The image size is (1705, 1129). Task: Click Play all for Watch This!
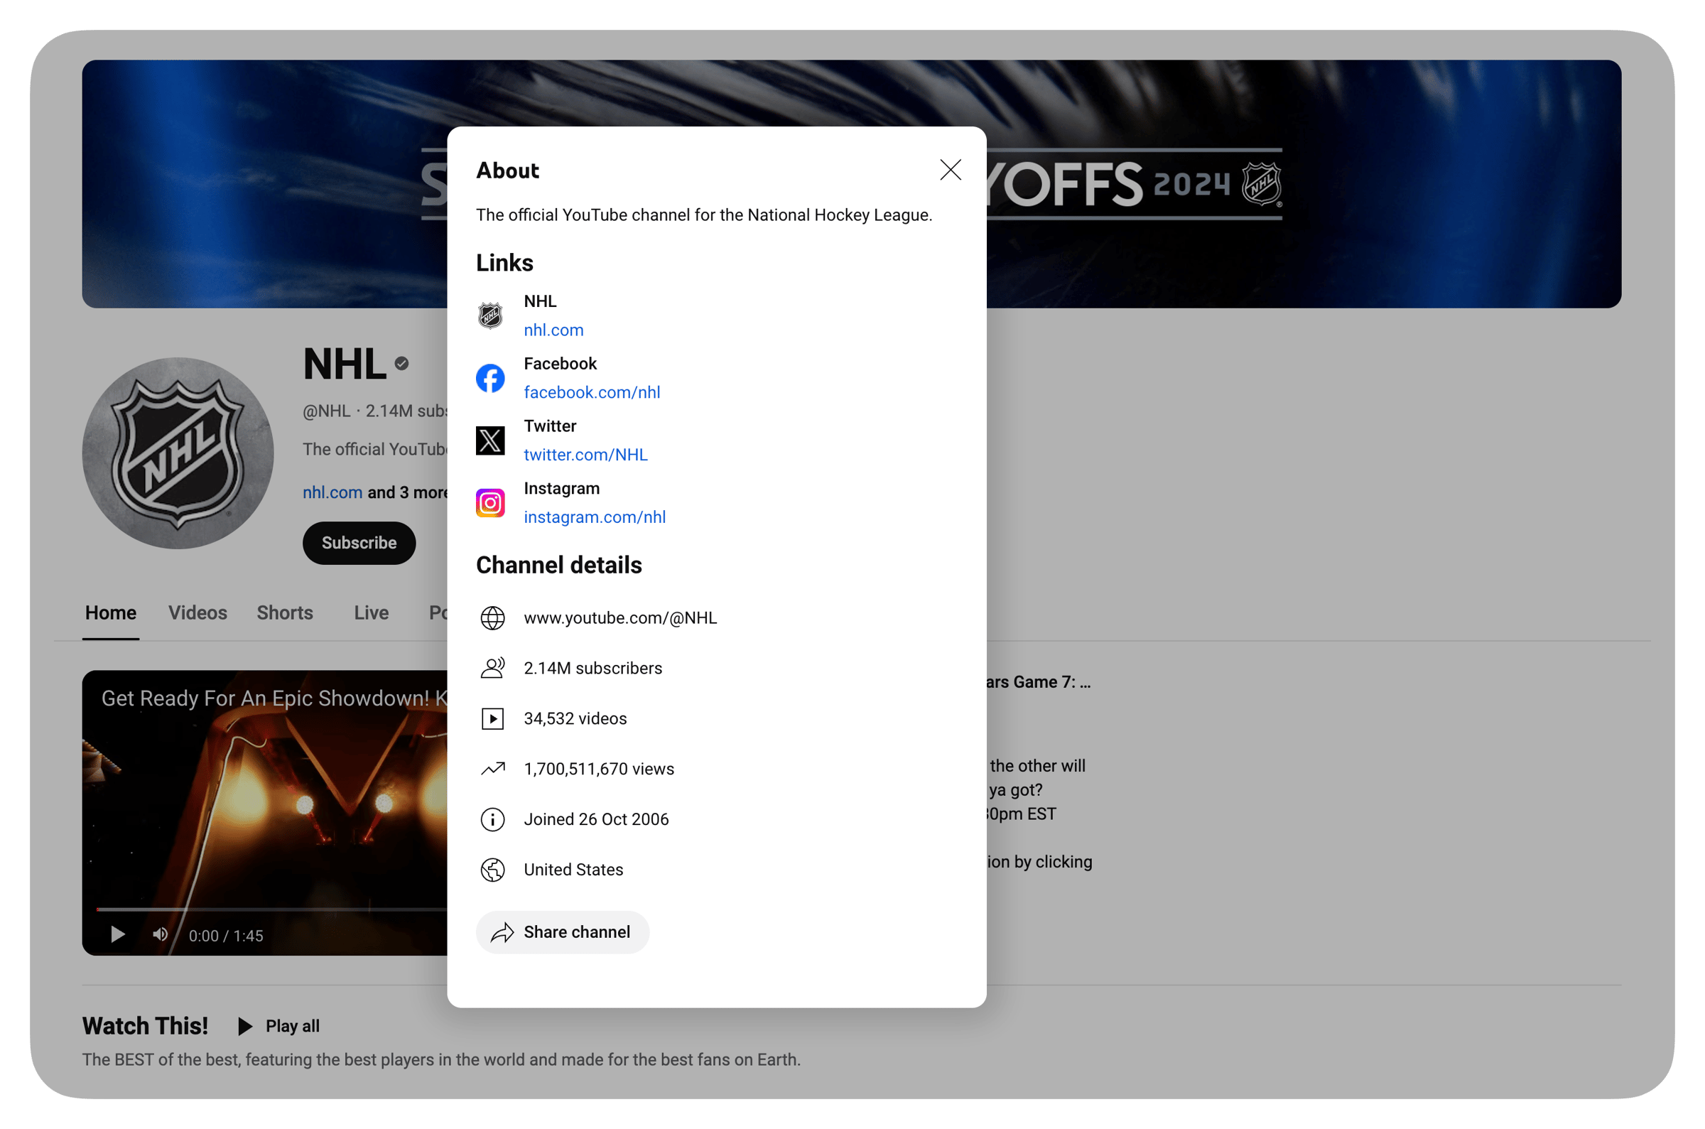coord(278,1026)
